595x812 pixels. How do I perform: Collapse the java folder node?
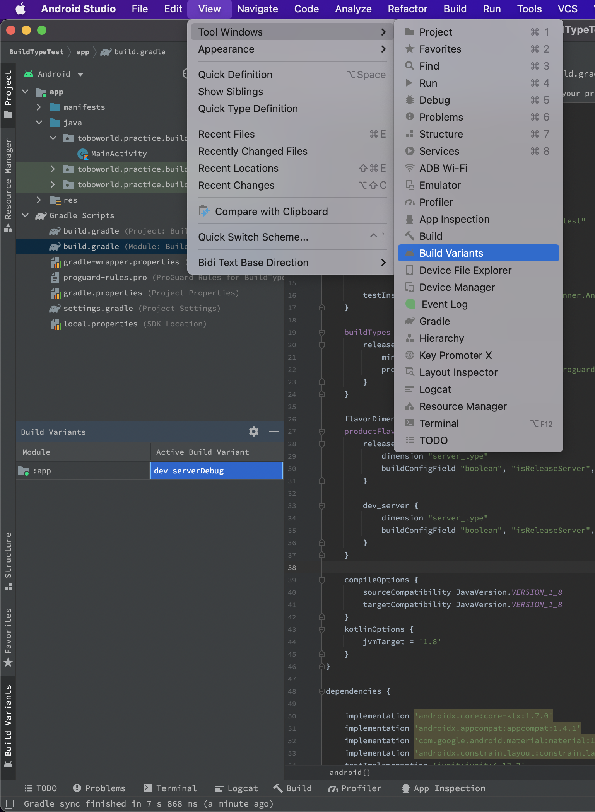click(39, 123)
